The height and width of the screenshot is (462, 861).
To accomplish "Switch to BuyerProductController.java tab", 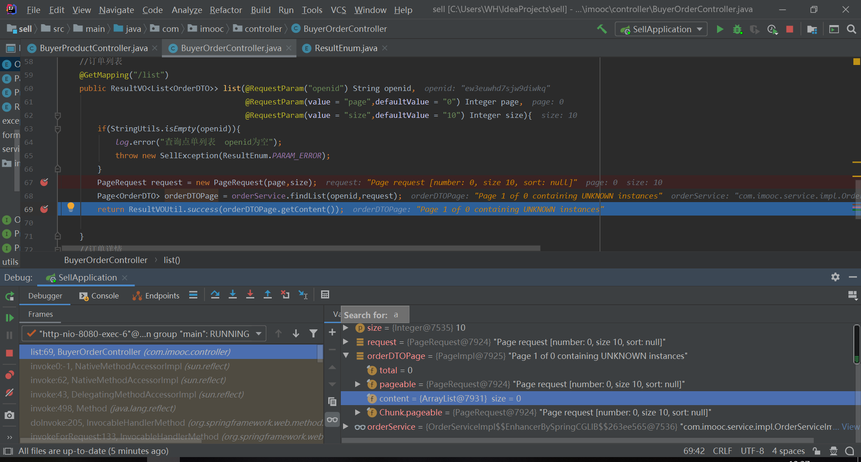I will coord(93,48).
